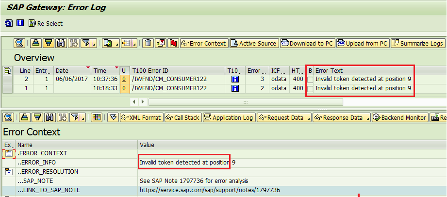The image size is (447, 197).
Task: Click the red flag icon
Action: click(173, 43)
